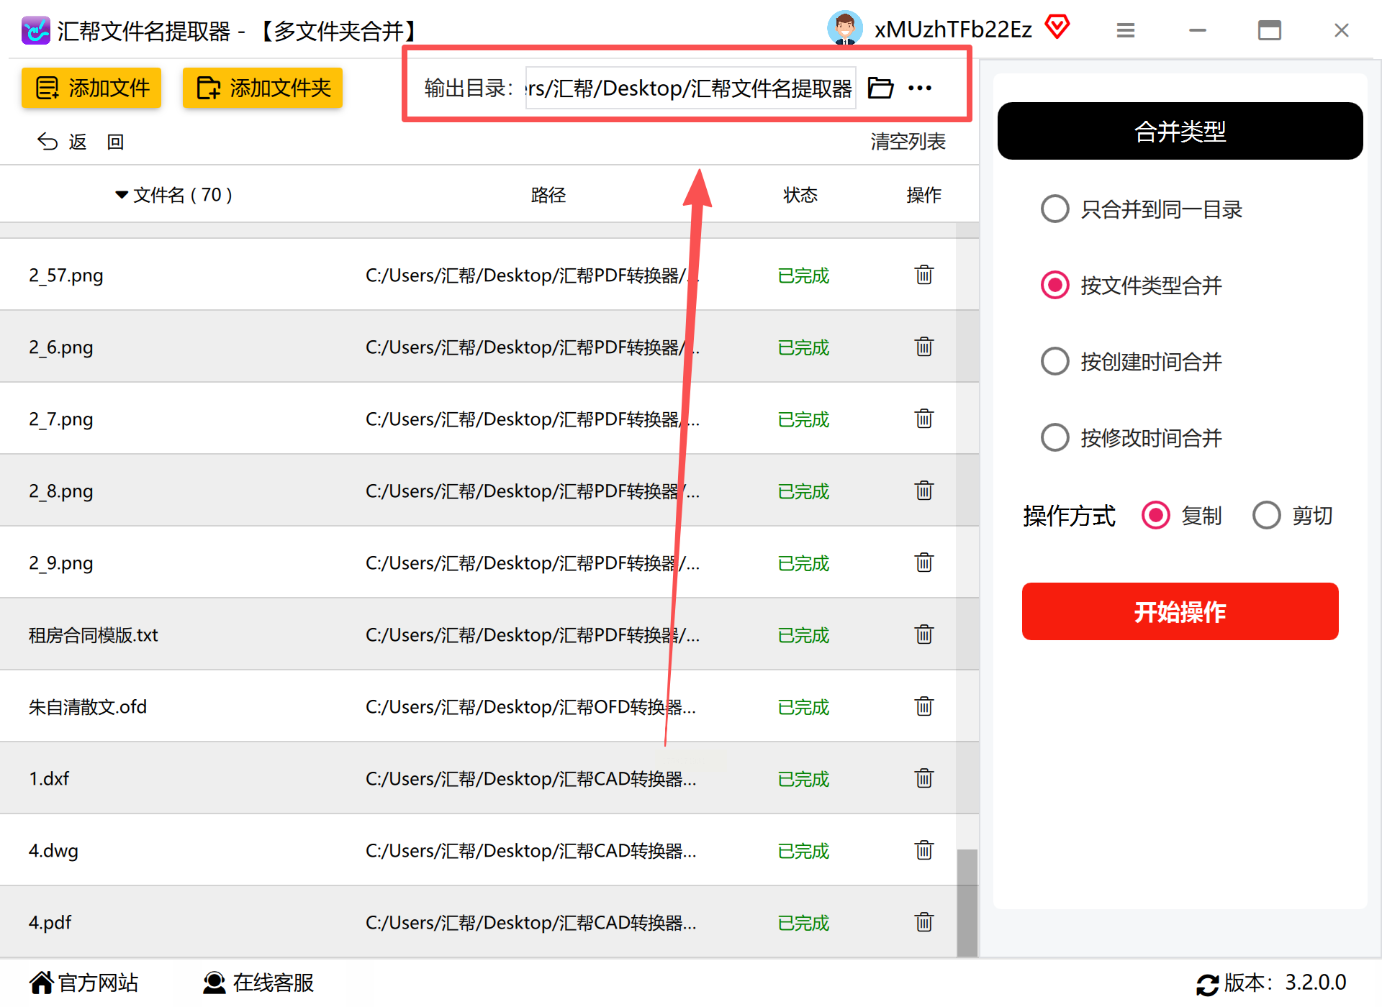1382x1007 pixels.
Task: Toggle the 文件名 column sort arrow
Action: pyautogui.click(x=122, y=195)
